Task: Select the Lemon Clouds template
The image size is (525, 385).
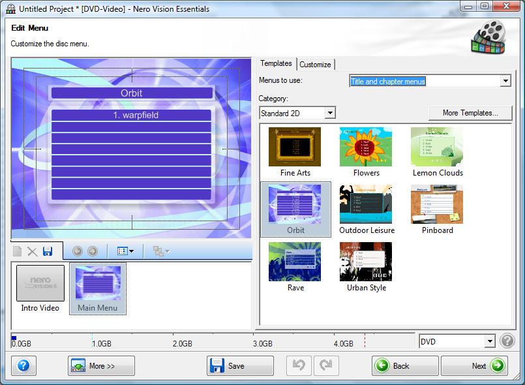Action: tap(437, 152)
